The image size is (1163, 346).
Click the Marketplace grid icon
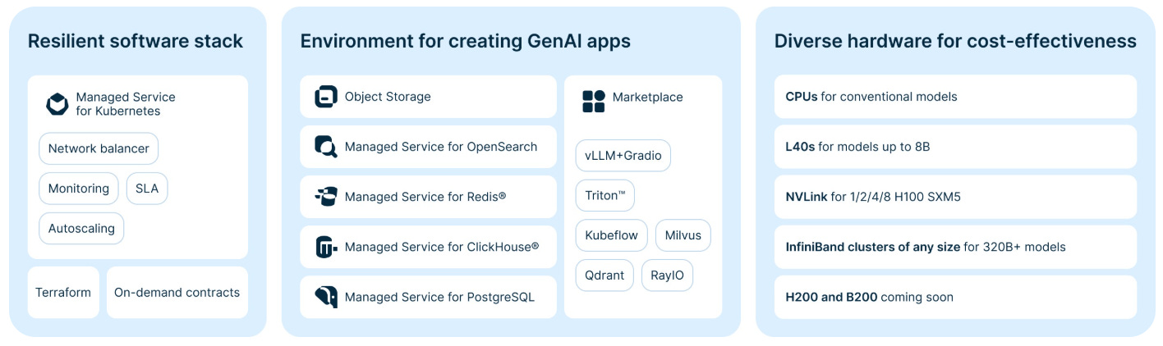coord(593,101)
